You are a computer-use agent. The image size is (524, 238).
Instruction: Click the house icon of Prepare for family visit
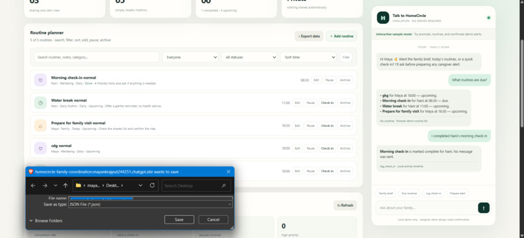click(40, 126)
